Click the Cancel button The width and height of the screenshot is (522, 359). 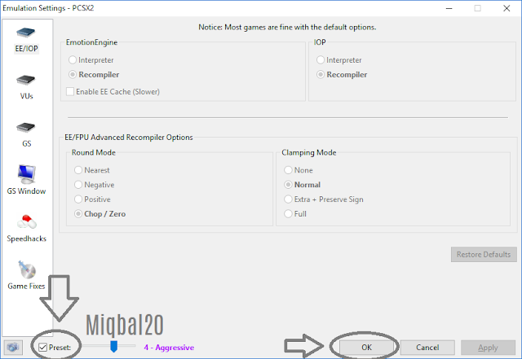coord(427,348)
